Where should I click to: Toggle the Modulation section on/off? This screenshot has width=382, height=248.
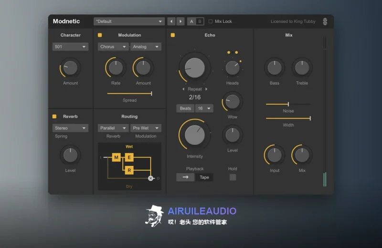coord(100,35)
